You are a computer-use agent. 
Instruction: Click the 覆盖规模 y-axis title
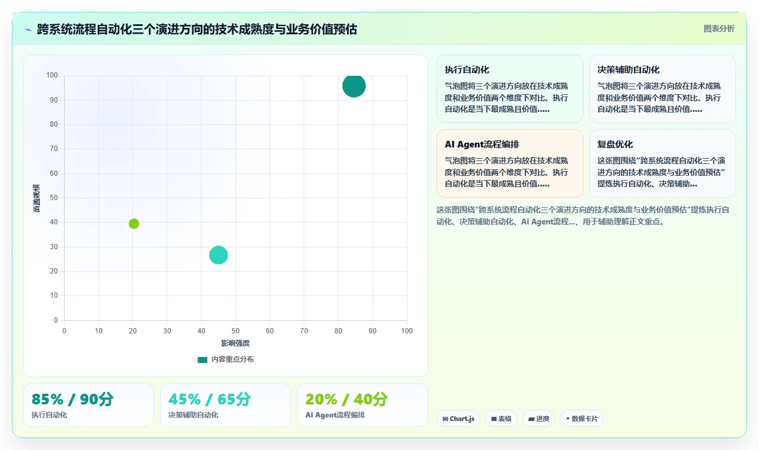pos(37,198)
